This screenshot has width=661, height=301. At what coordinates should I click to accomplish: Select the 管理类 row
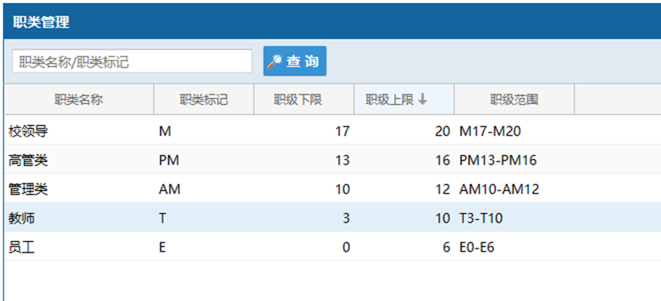(333, 189)
